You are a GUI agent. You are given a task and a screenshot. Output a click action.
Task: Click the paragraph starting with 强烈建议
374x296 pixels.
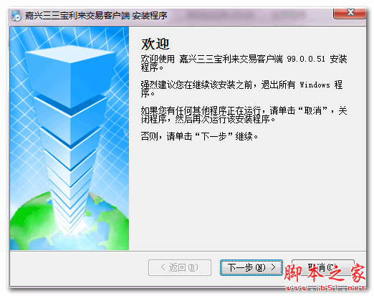[x=241, y=89]
